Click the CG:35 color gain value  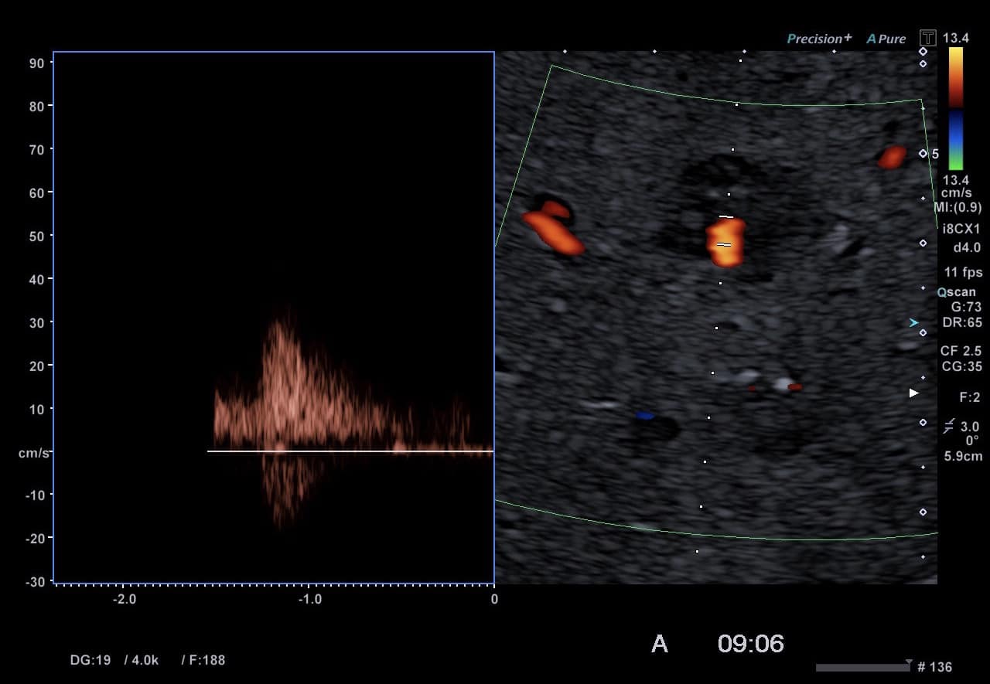click(x=961, y=366)
